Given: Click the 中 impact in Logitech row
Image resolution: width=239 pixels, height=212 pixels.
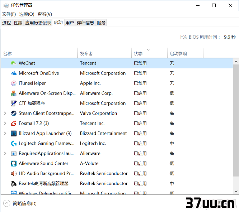Looking at the screenshot, I should [172, 143].
